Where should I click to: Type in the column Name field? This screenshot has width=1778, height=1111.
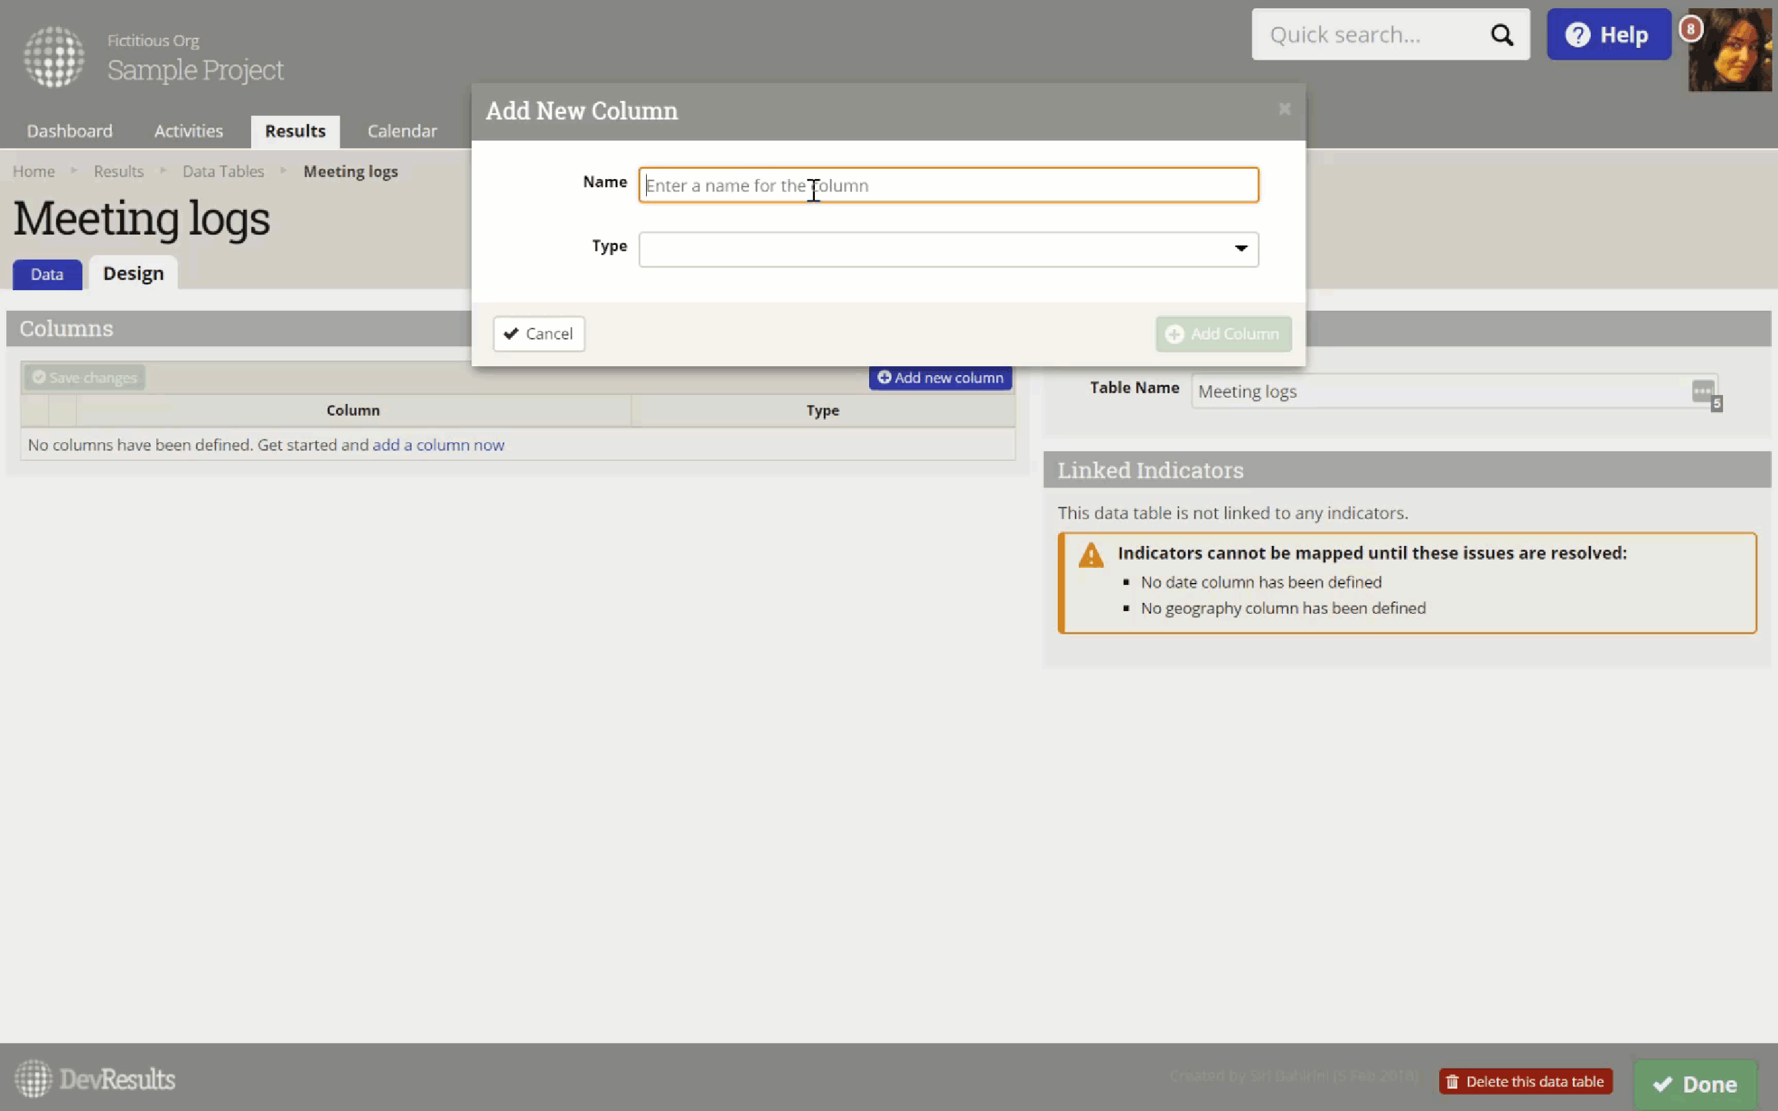click(x=948, y=185)
